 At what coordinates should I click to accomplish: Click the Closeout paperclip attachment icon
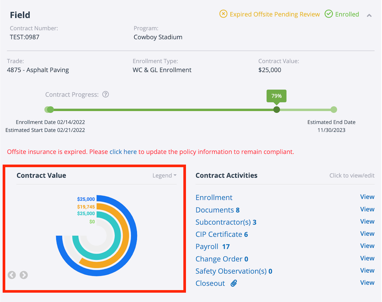tap(234, 283)
